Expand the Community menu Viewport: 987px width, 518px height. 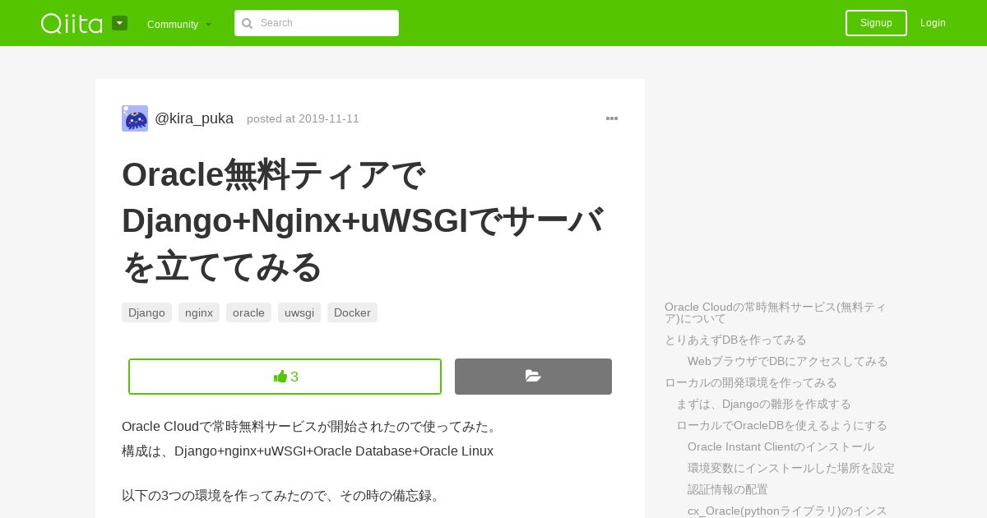(179, 24)
